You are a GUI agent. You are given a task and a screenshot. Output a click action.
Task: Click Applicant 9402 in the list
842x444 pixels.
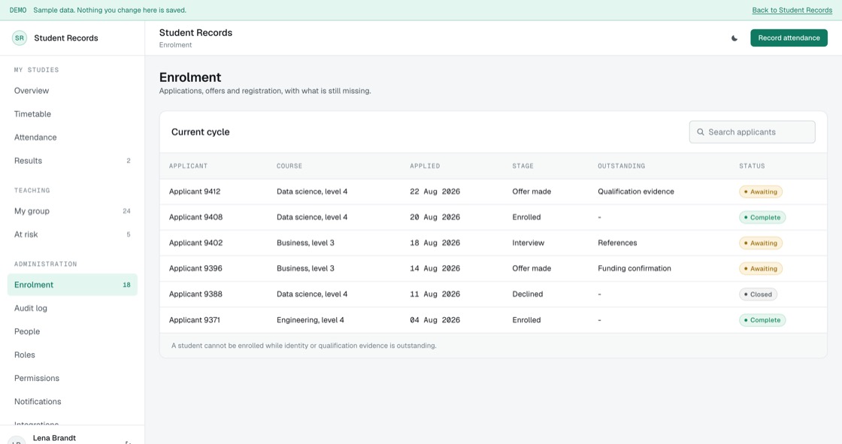(195, 243)
